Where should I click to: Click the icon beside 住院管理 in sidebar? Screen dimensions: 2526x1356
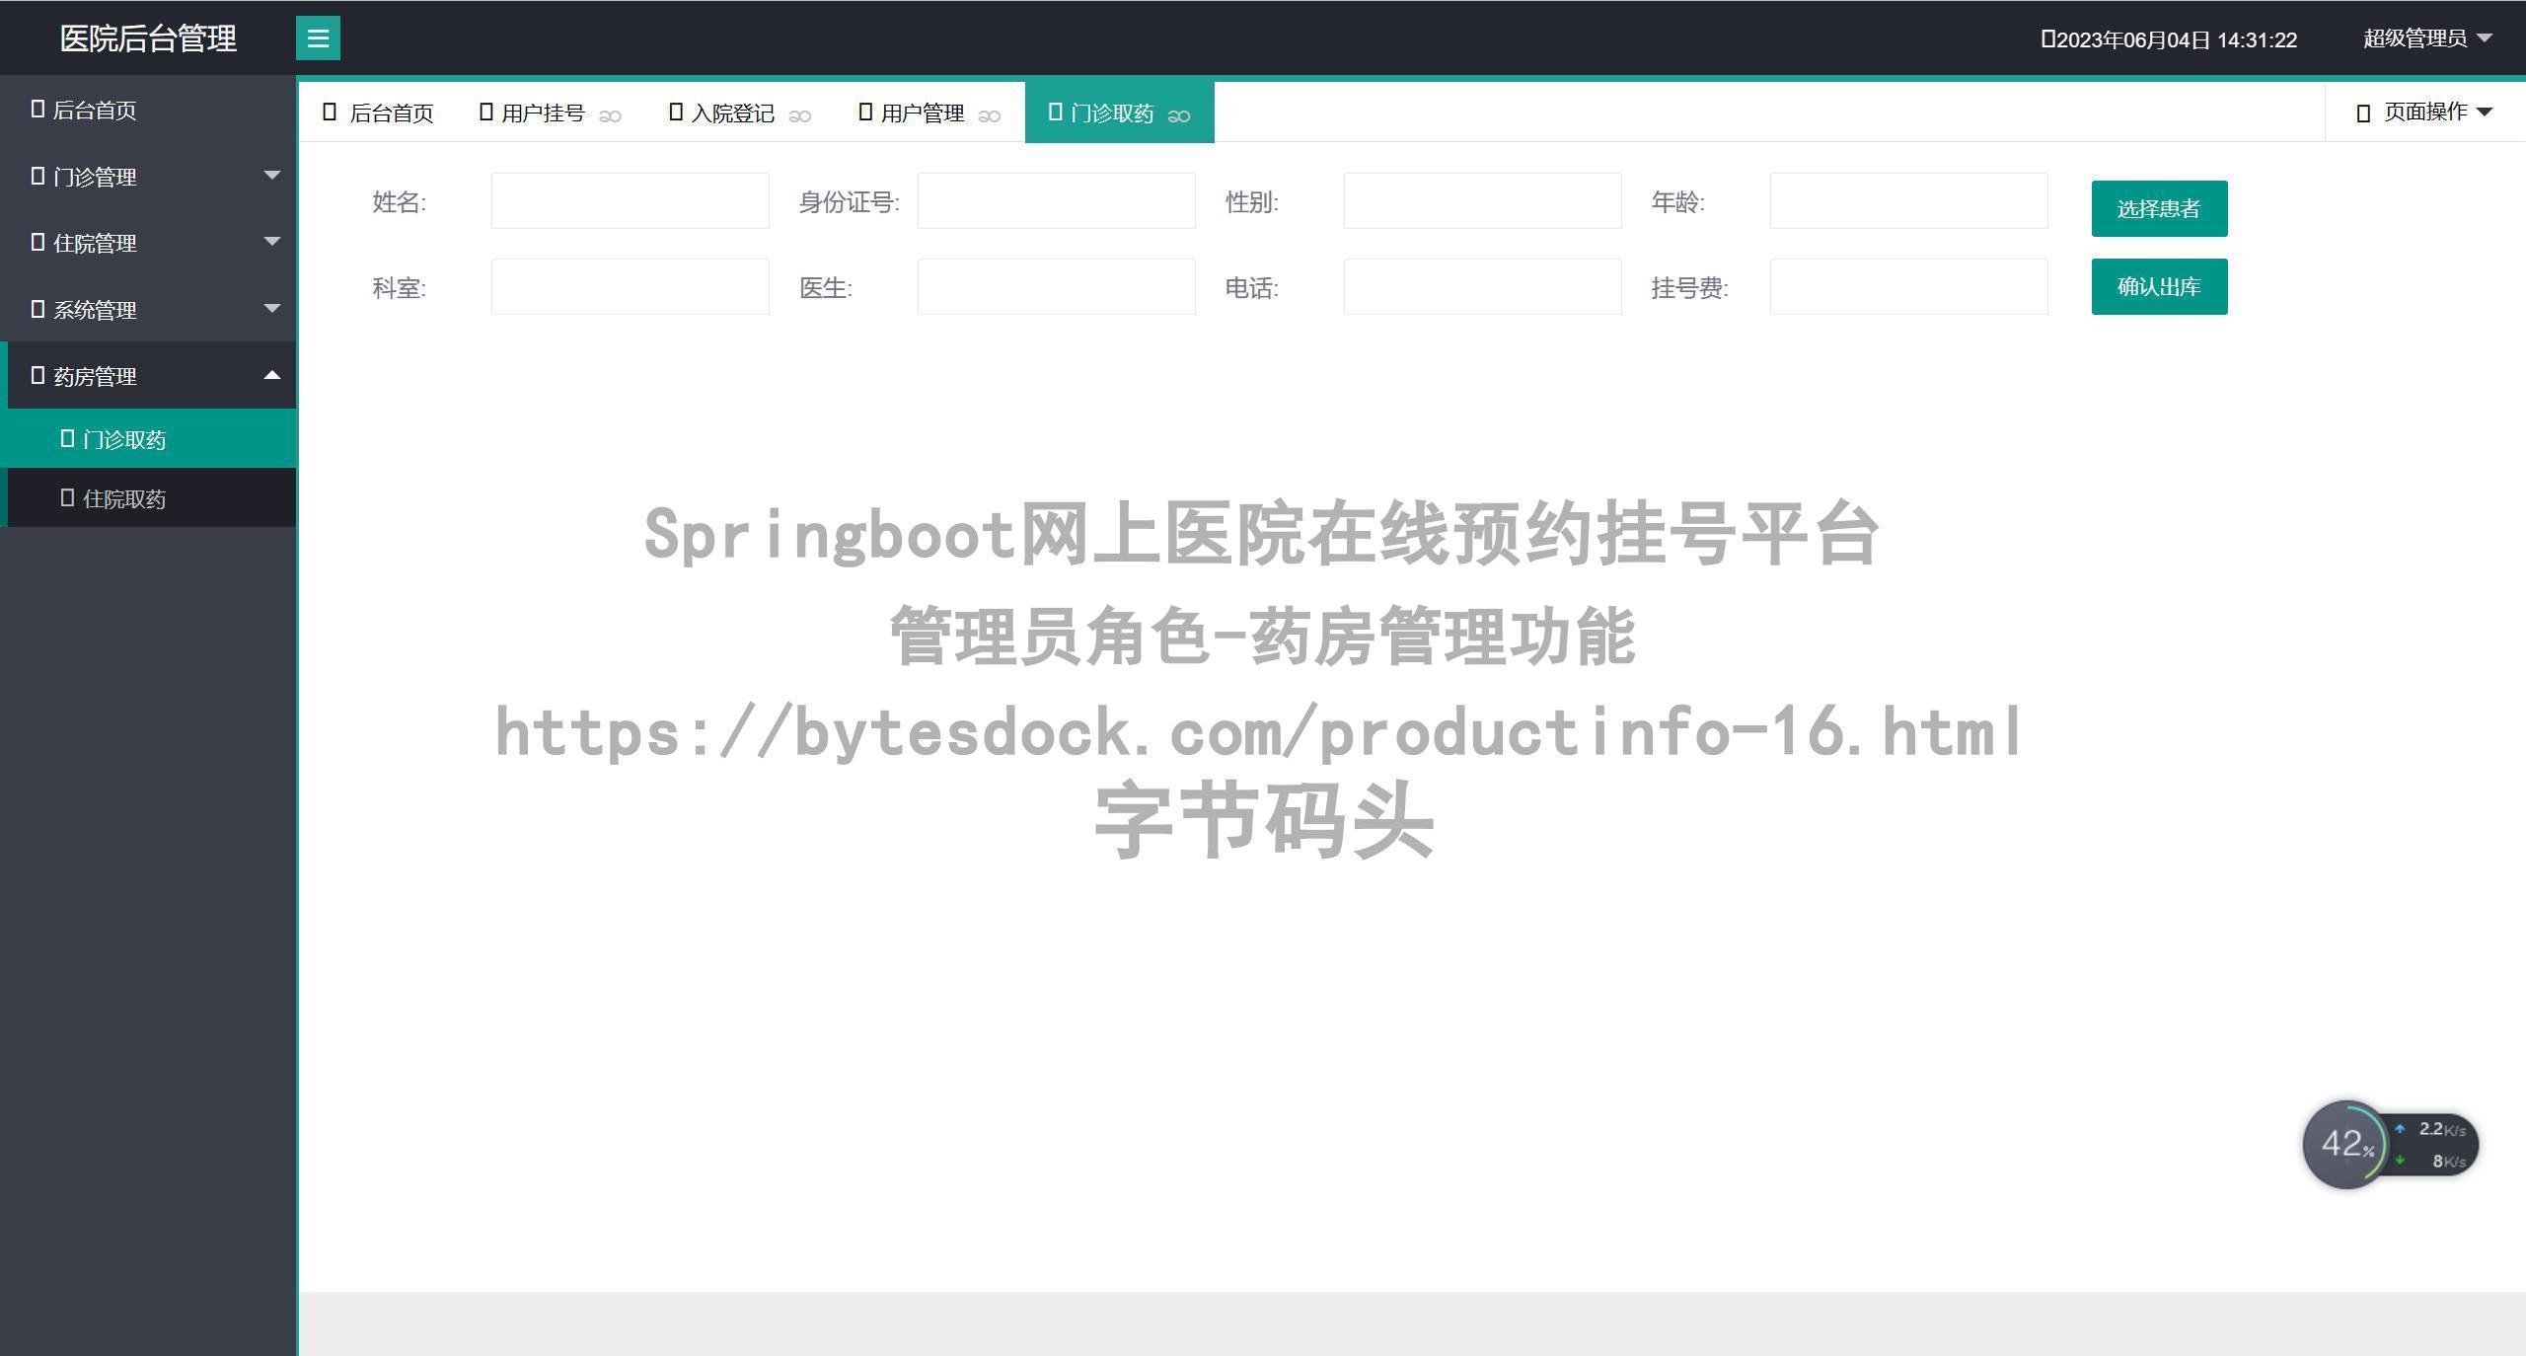[x=37, y=242]
